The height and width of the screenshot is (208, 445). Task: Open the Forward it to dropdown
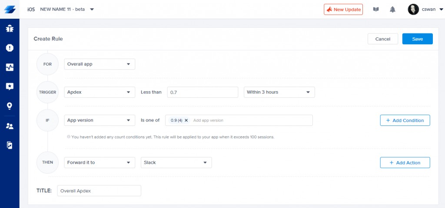100,162
